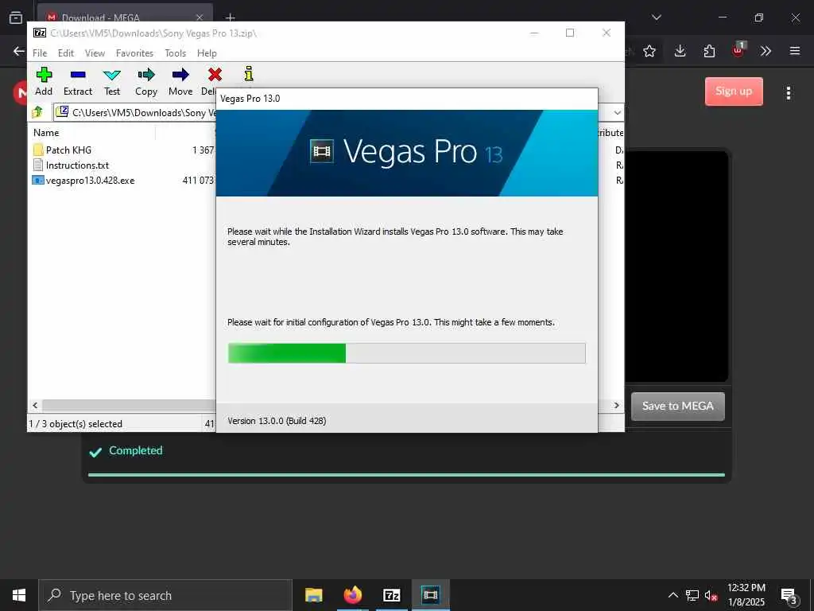
Task: Open Firefox View icon at top left
Action: pyautogui.click(x=16, y=18)
